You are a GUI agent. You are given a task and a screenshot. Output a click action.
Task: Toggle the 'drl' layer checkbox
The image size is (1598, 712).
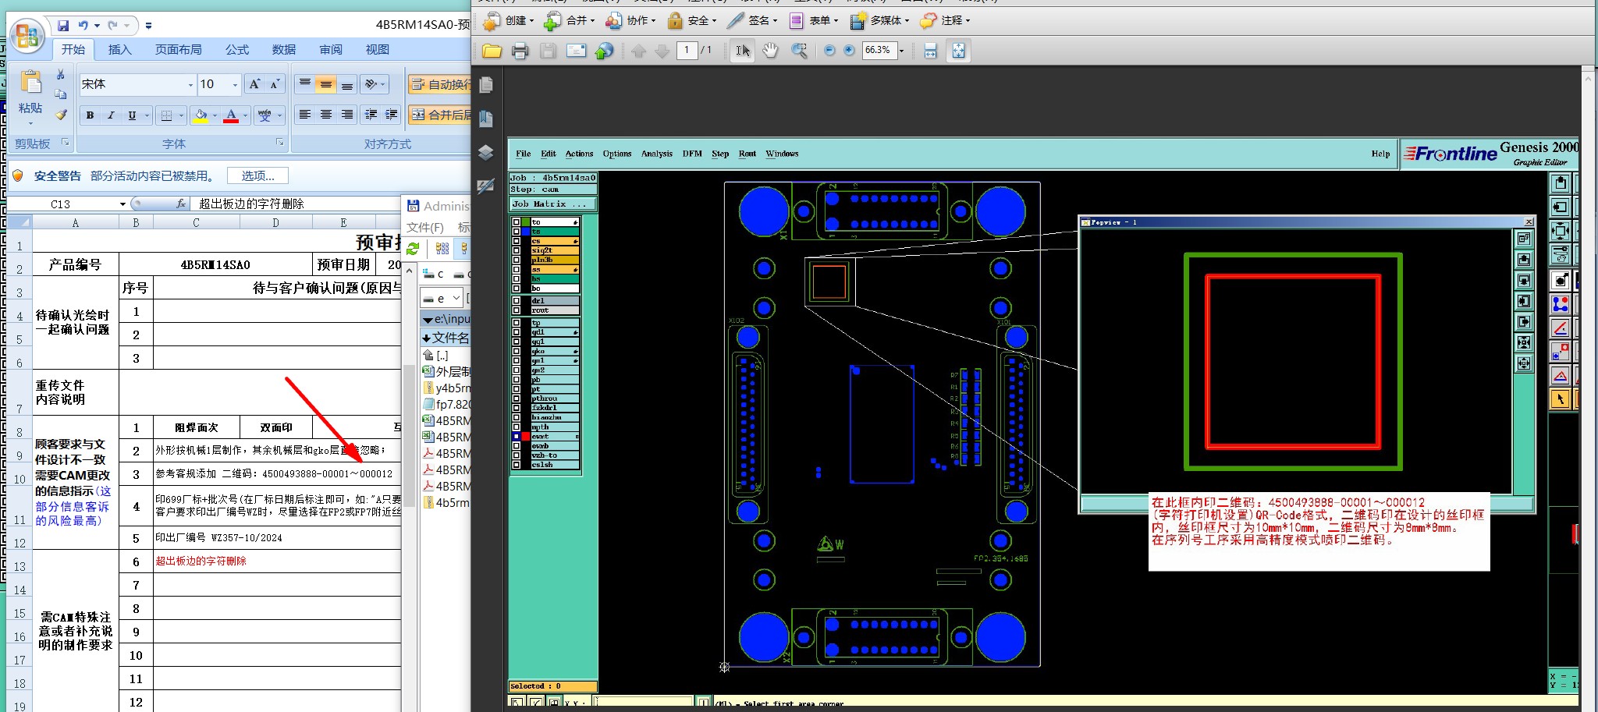[516, 300]
